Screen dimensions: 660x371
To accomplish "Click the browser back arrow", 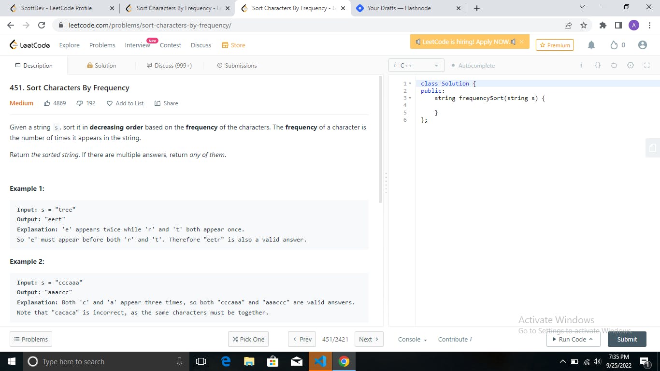I will (x=11, y=25).
